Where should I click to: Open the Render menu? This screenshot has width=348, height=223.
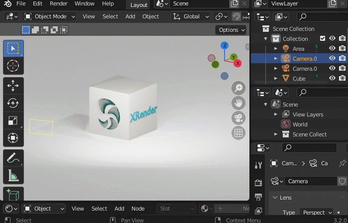(58, 4)
